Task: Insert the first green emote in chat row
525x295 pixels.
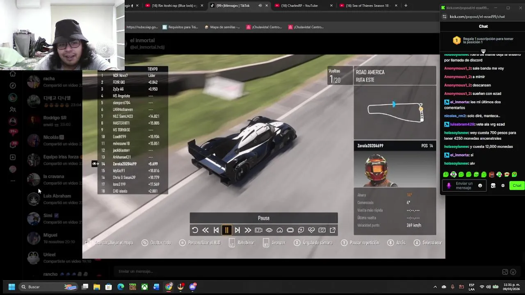Action: tap(446, 175)
